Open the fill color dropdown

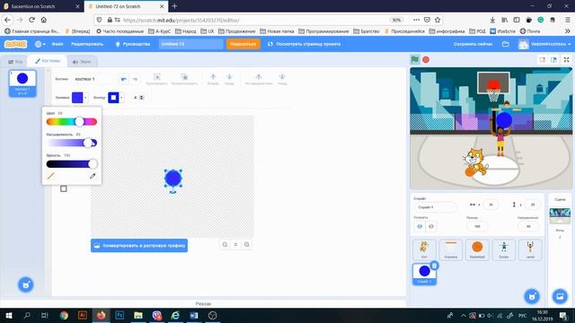tap(85, 98)
